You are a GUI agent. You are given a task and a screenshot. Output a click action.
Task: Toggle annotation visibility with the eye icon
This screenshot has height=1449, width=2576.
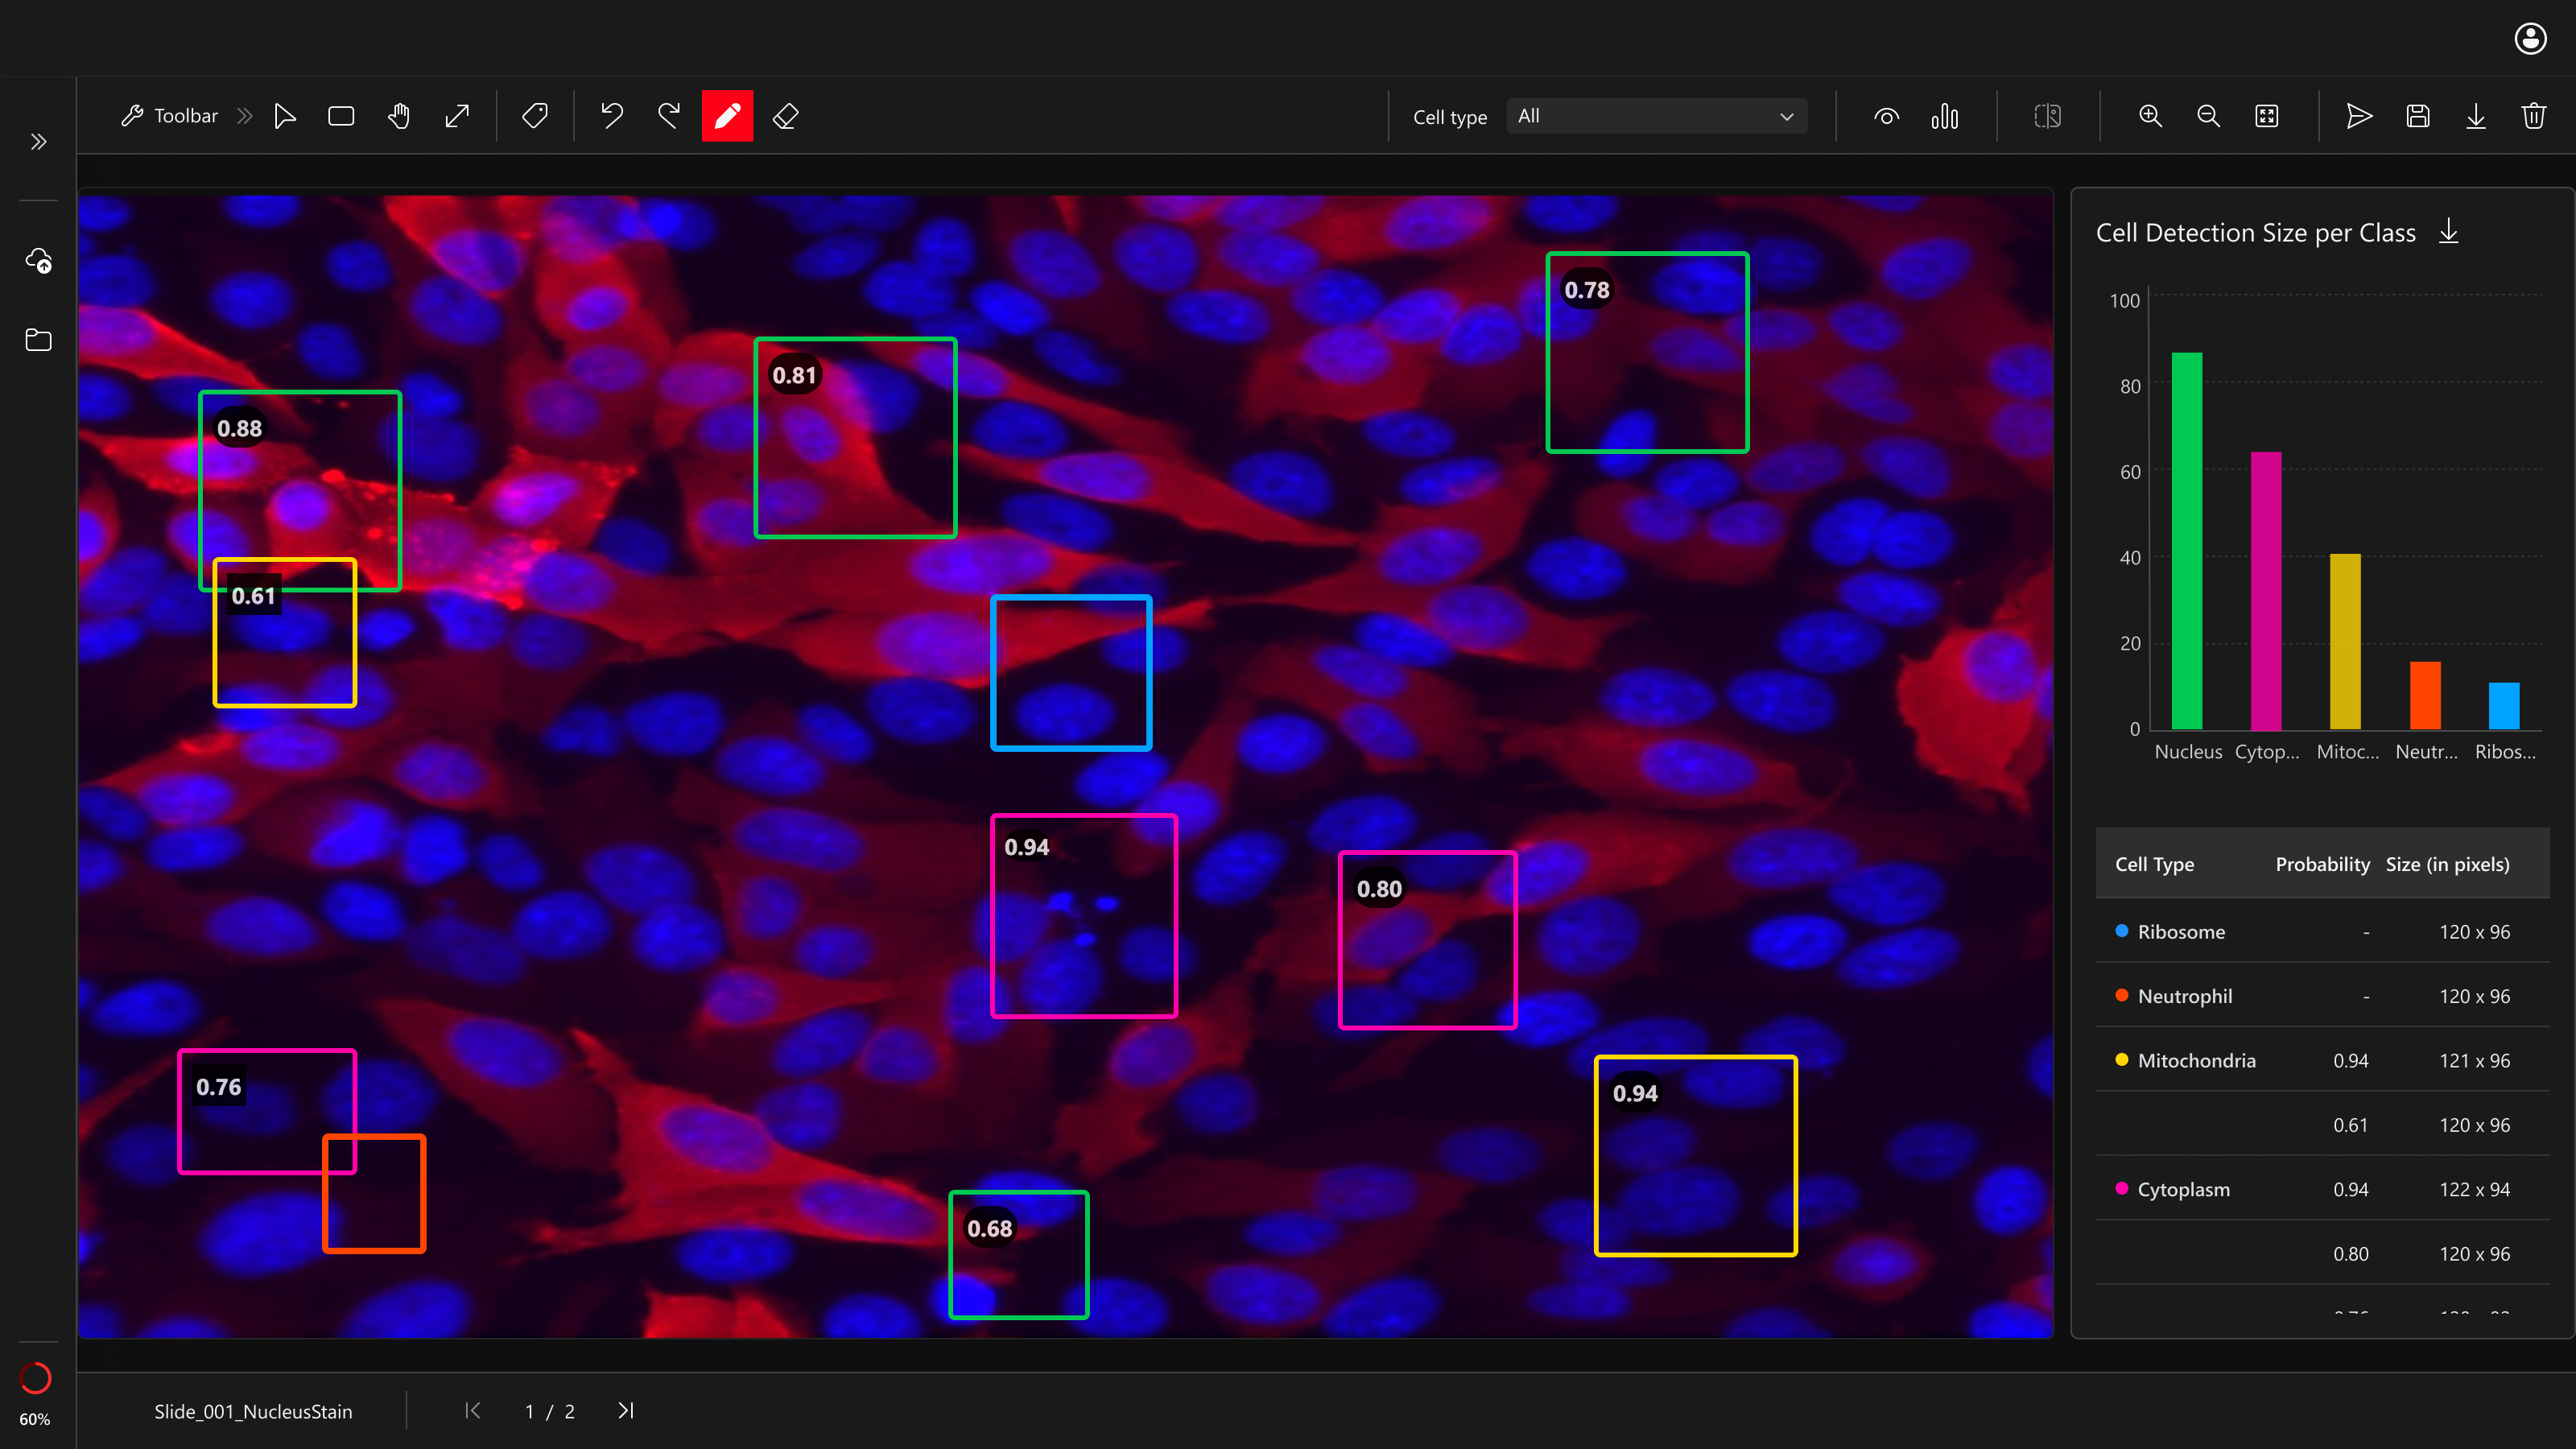(1886, 115)
